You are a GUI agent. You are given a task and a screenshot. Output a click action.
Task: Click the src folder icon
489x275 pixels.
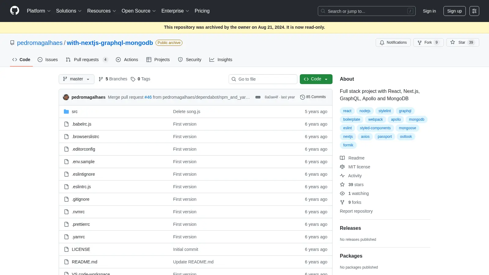(x=66, y=112)
